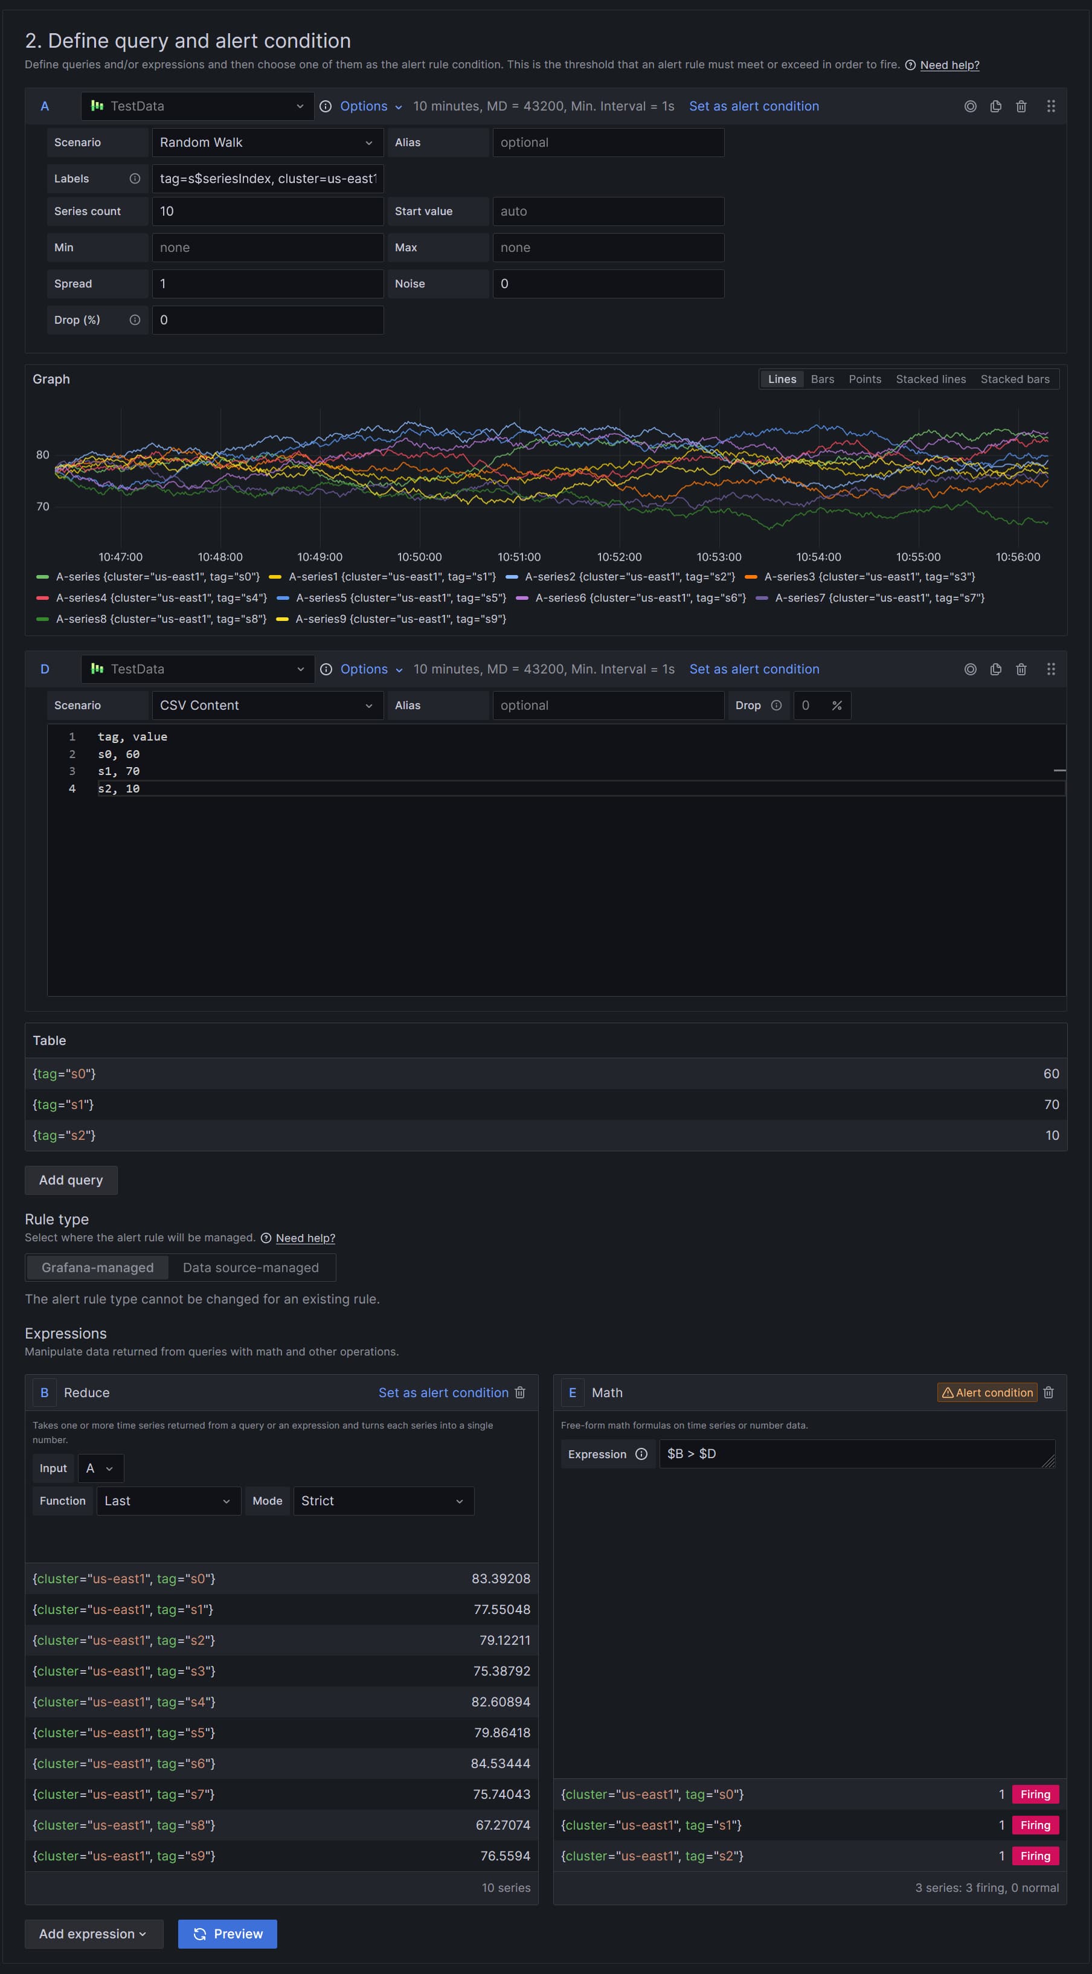This screenshot has height=1974, width=1092.
Task: Click the refresh icon on the Preview button
Action: click(199, 1934)
